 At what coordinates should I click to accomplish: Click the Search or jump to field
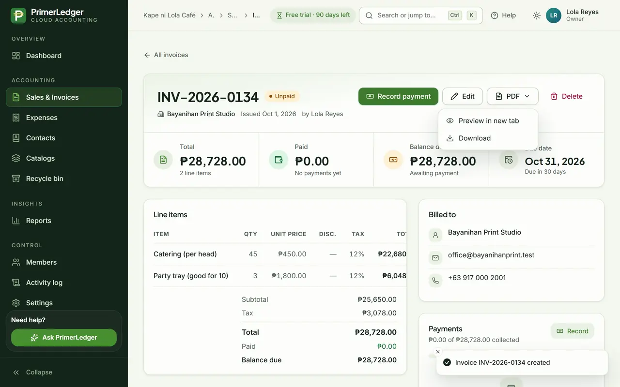(x=420, y=15)
